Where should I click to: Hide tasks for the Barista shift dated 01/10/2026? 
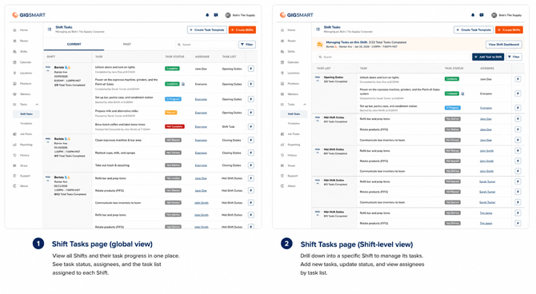(48, 140)
